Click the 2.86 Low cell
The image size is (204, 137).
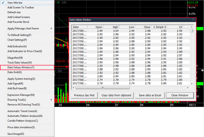[x=132, y=66]
